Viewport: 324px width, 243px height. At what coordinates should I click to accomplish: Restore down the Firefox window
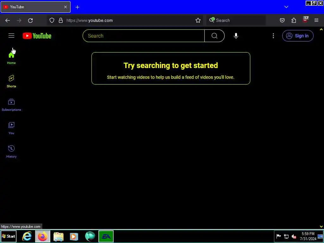coord(314,3)
